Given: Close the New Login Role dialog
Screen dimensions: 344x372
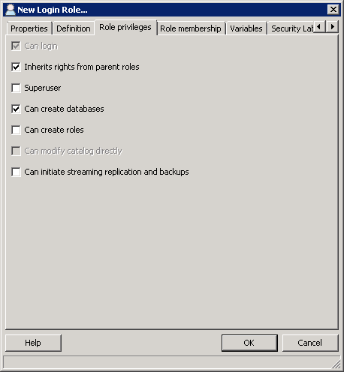Looking at the screenshot, I should tap(333, 10).
